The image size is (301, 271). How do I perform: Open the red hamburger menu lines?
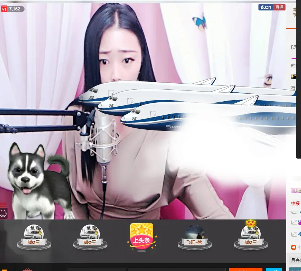[x=3, y=205]
